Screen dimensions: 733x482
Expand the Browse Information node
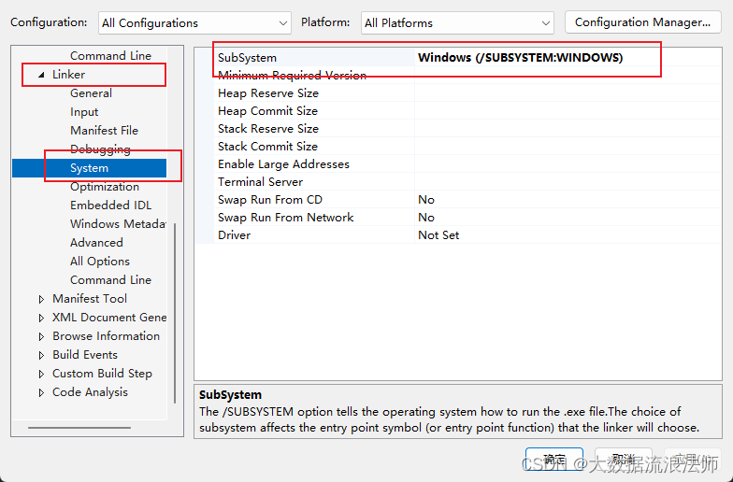tap(41, 336)
